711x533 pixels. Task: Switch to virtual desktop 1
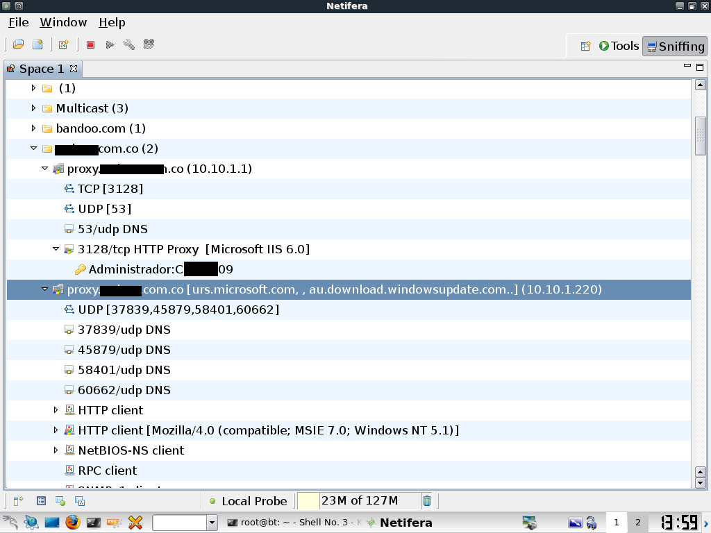pyautogui.click(x=617, y=523)
